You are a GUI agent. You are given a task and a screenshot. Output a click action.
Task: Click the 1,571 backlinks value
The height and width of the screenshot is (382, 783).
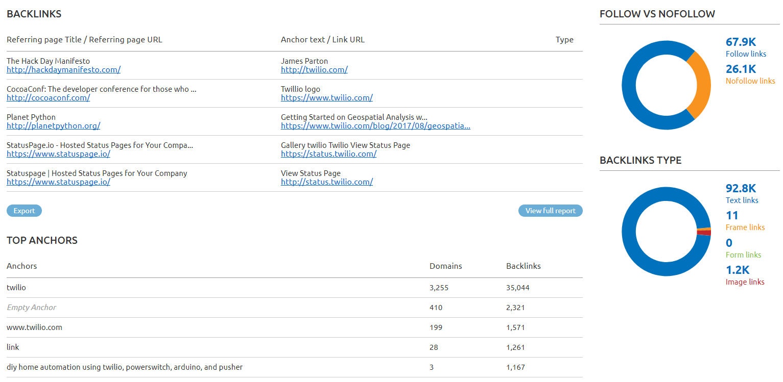point(515,327)
